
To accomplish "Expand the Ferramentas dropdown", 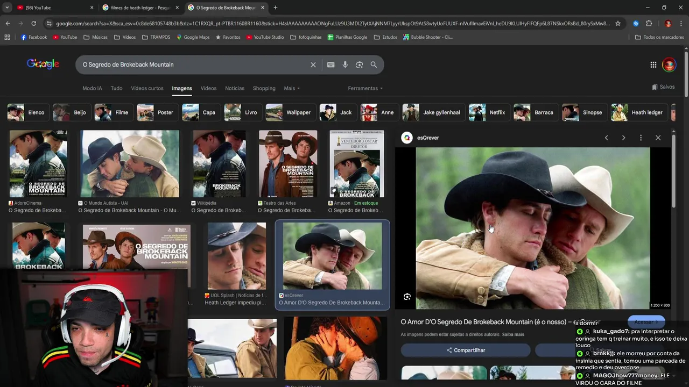I will point(365,88).
